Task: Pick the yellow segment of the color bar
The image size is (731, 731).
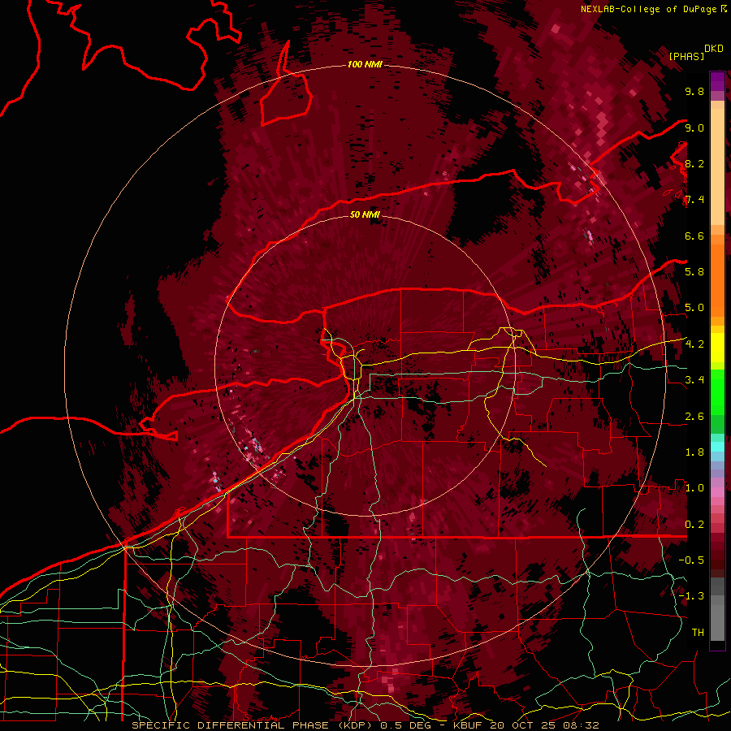Action: click(x=717, y=348)
